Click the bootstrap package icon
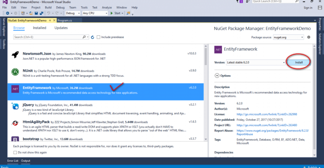The width and height of the screenshot is (324, 168). pos(15,139)
